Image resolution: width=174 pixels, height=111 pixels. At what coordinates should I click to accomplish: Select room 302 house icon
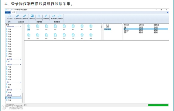click(73, 26)
